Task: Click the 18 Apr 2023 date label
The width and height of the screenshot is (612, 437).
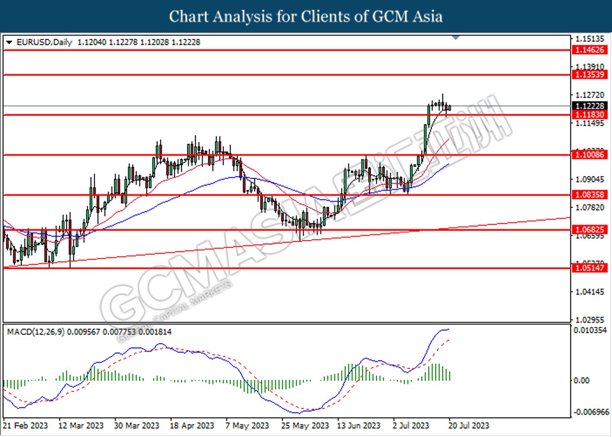Action: click(192, 426)
